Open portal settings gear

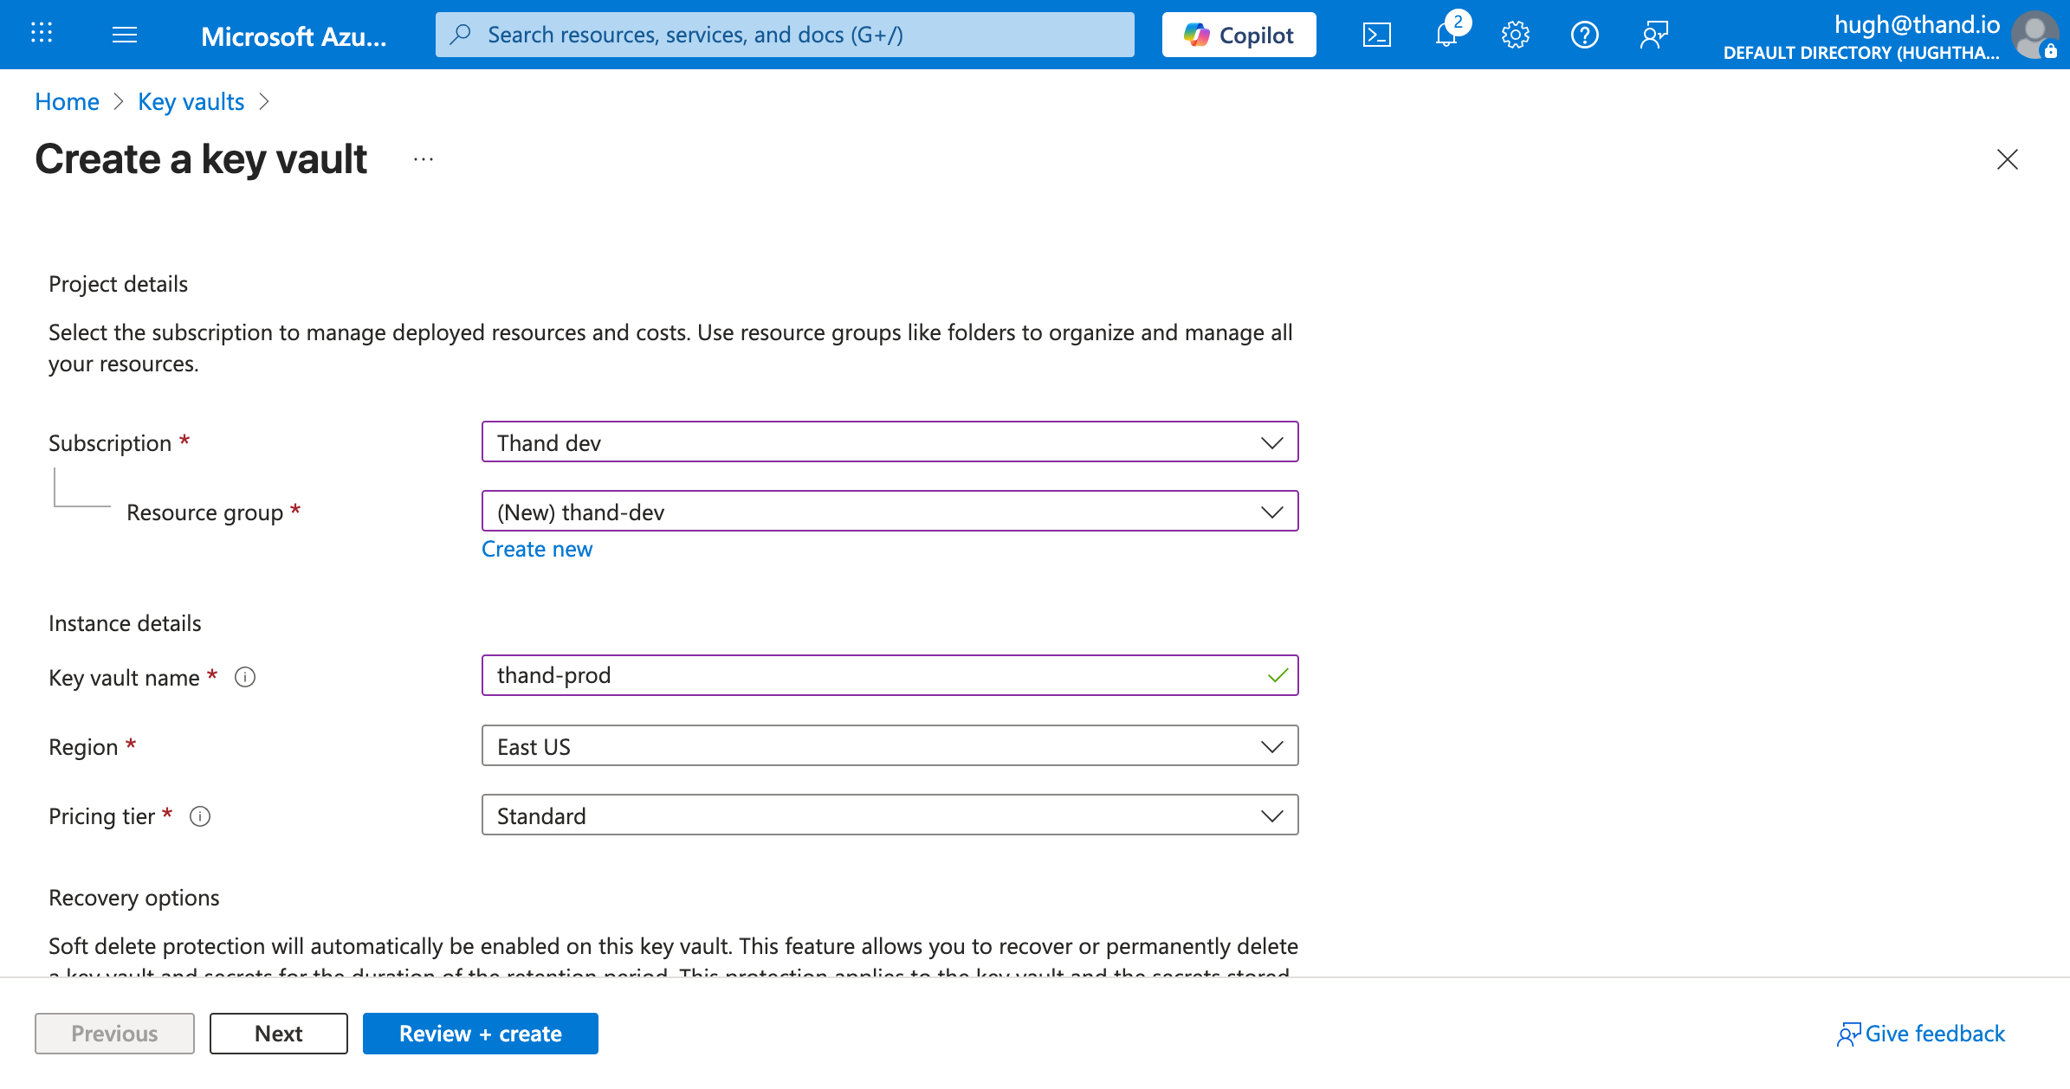point(1515,35)
